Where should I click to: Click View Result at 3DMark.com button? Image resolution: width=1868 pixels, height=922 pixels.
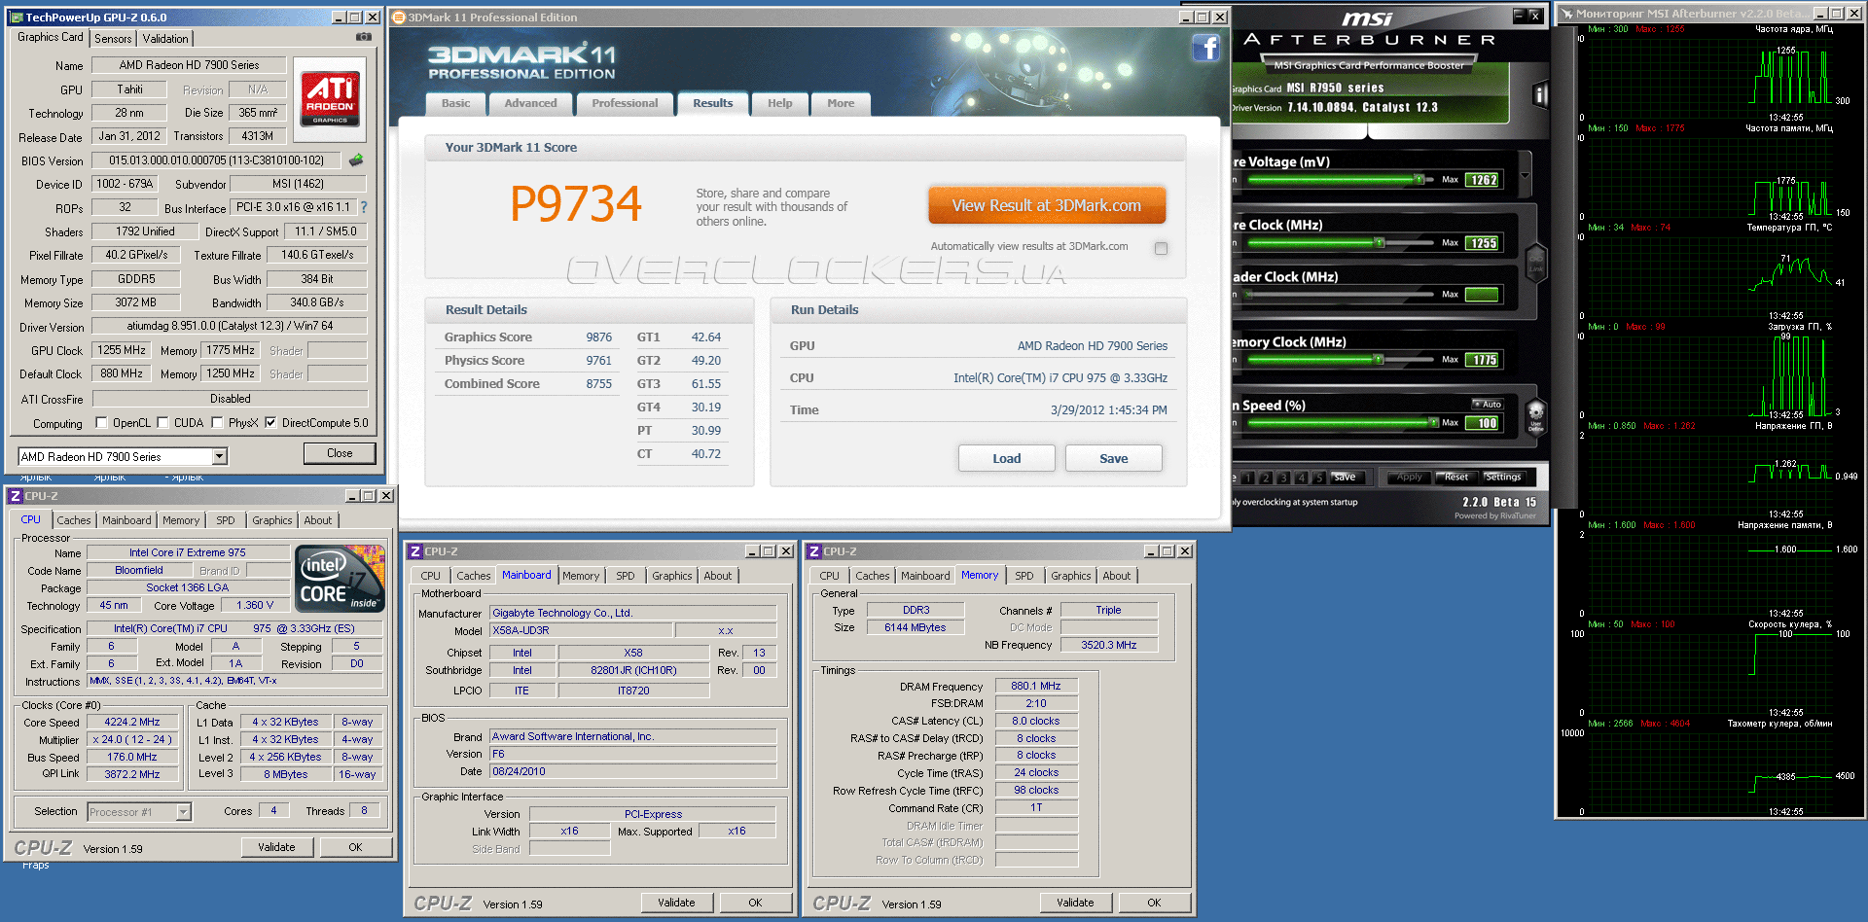(1047, 205)
